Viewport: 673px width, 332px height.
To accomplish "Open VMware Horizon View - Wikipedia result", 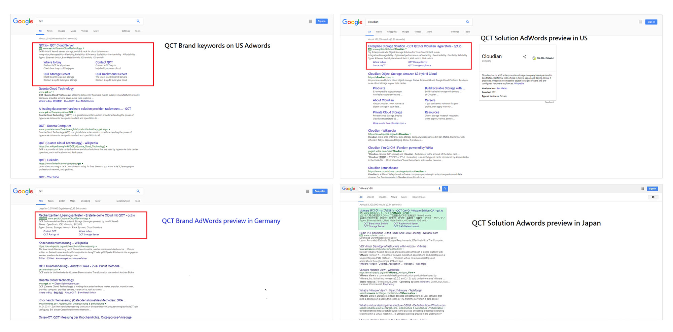I will 379,270.
